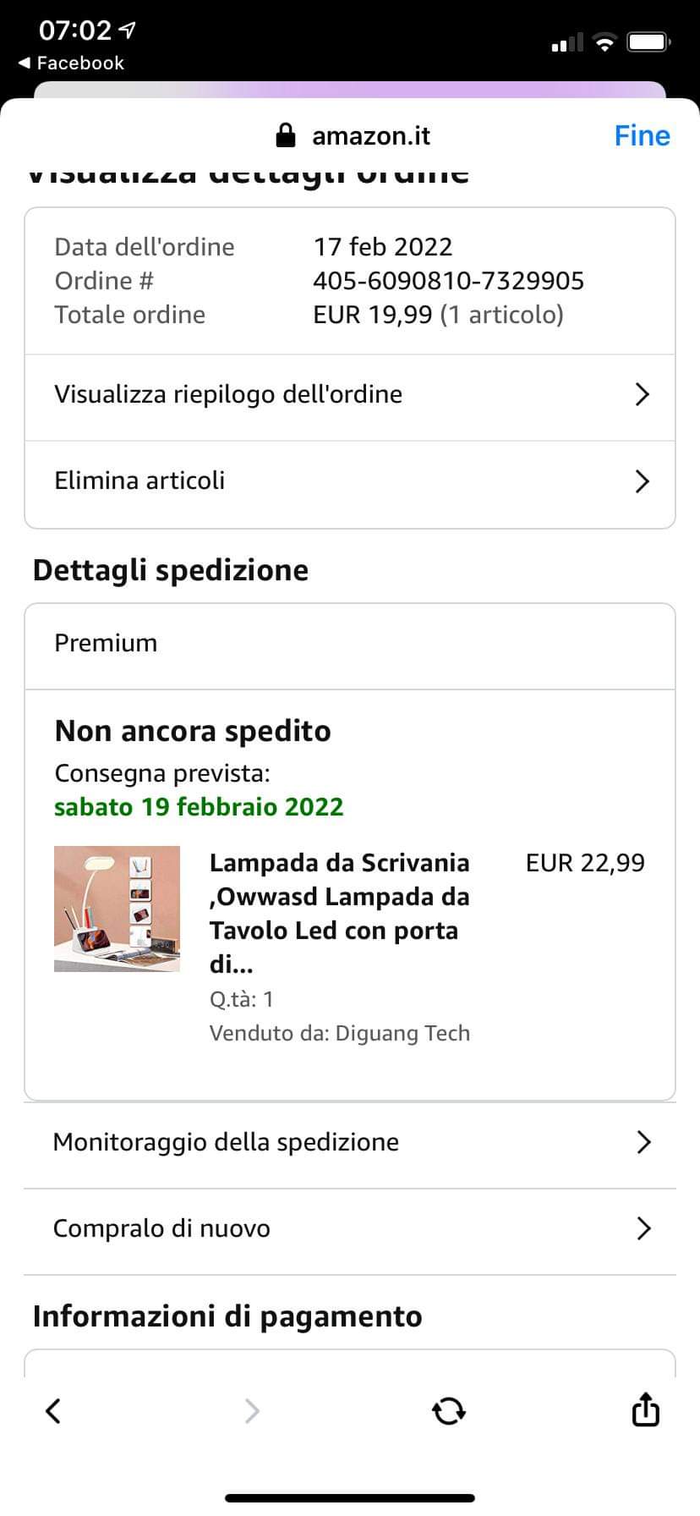The image size is (700, 1516).
Task: Tap Compralo di nuovo label
Action: tap(161, 1228)
